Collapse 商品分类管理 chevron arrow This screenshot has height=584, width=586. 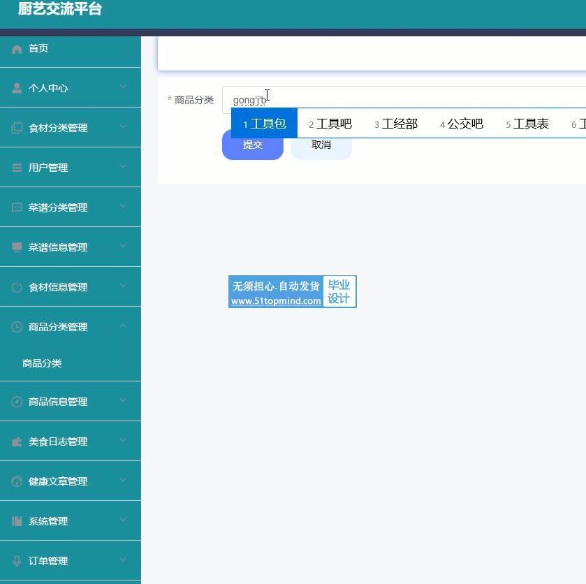123,326
